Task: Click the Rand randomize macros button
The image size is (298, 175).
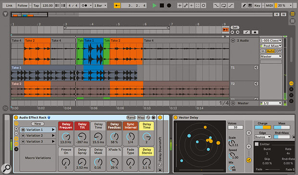Action: [131, 117]
